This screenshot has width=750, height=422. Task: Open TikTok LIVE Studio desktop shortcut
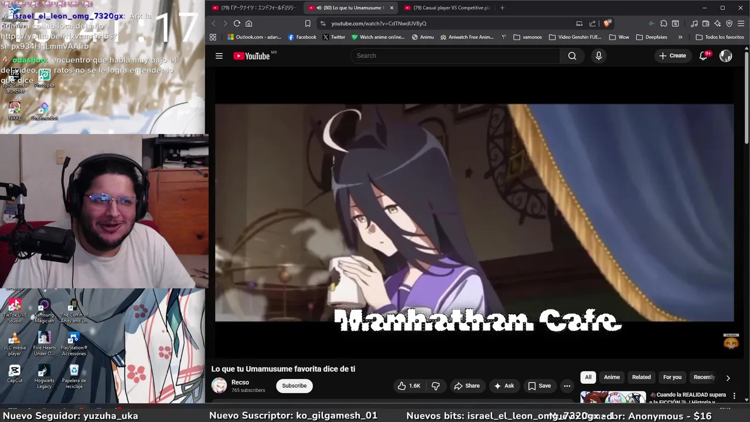(x=15, y=311)
